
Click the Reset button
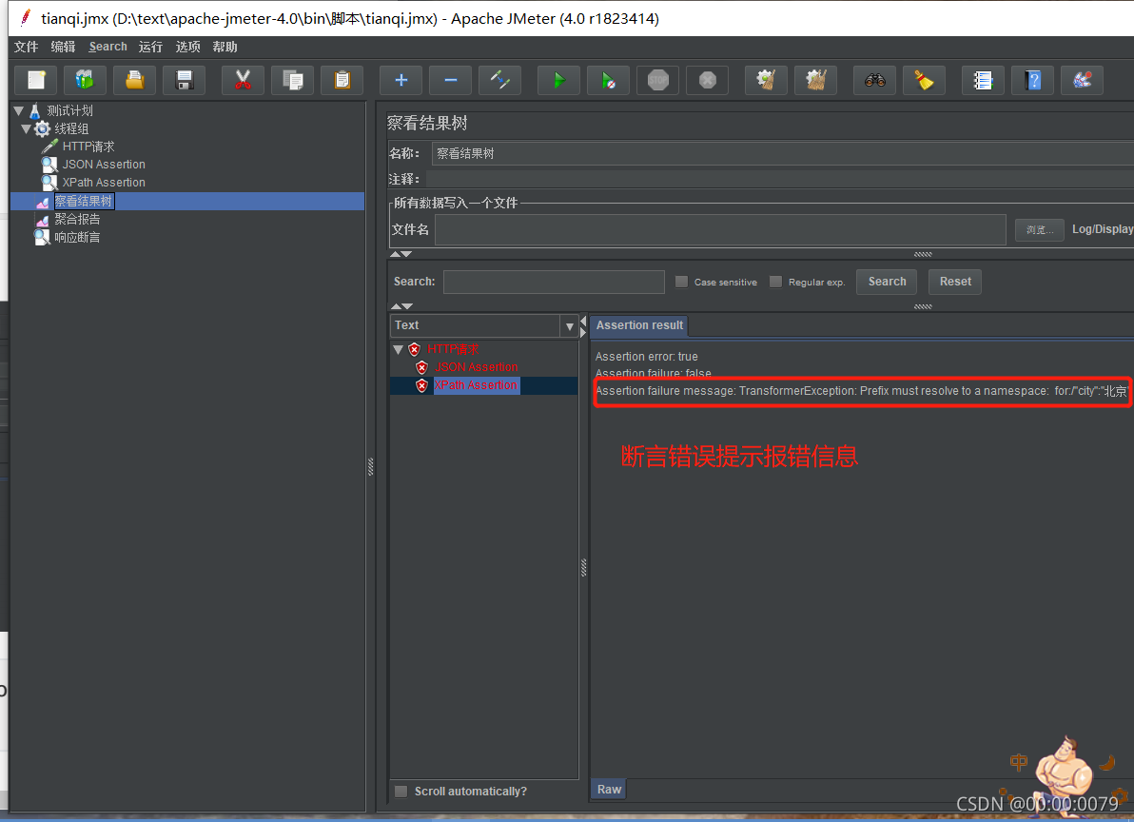[954, 282]
